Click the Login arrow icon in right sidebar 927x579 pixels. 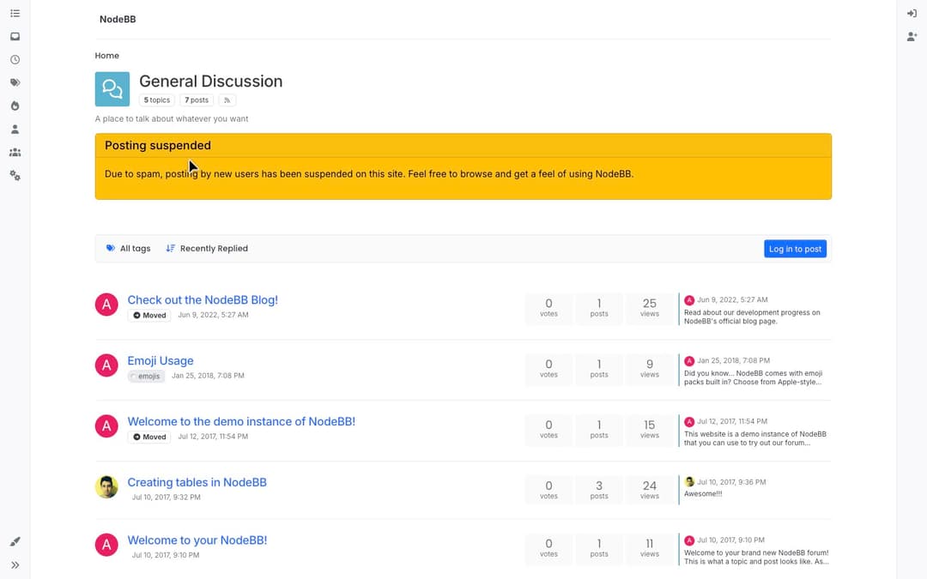[x=912, y=13]
